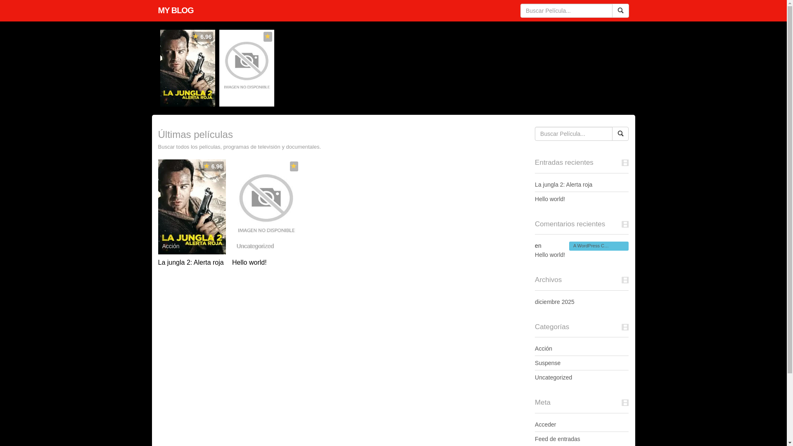Focus the sidebar Buscar Película field

pos(573,134)
